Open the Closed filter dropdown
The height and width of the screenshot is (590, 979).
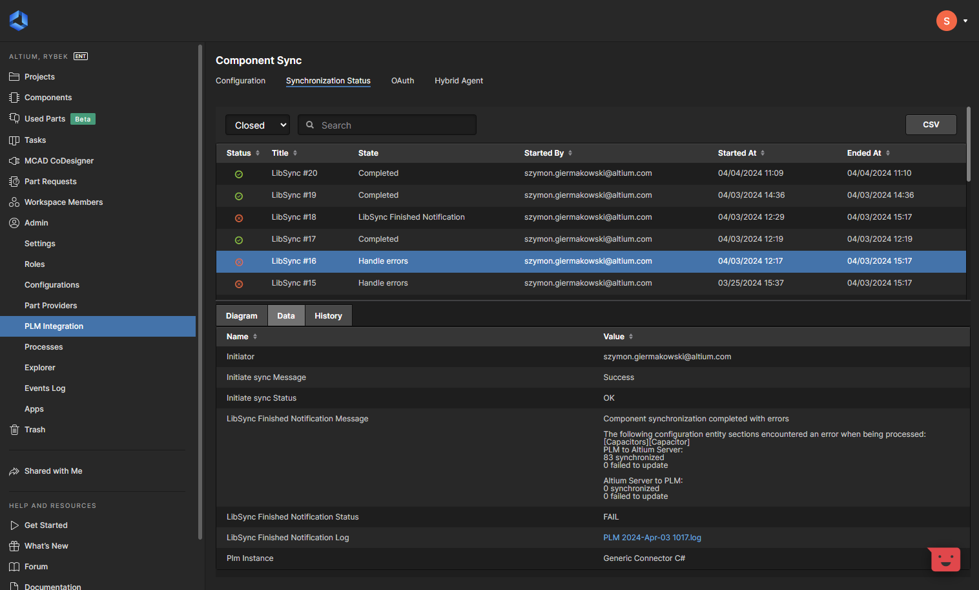258,125
